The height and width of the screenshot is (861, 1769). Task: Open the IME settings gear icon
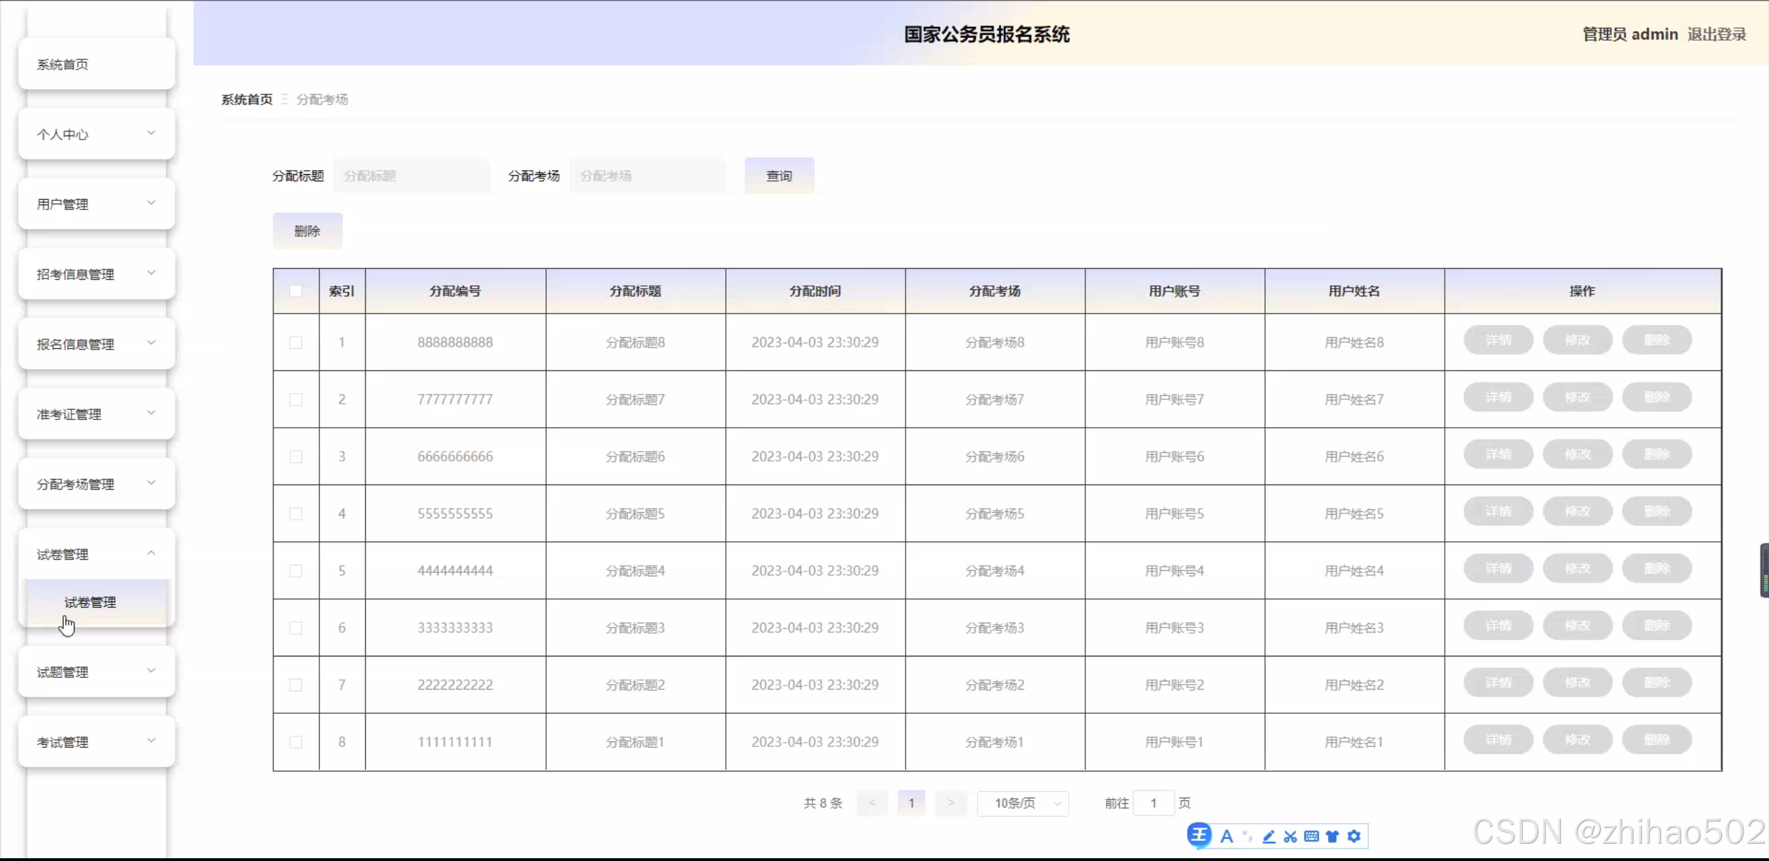coord(1354,837)
